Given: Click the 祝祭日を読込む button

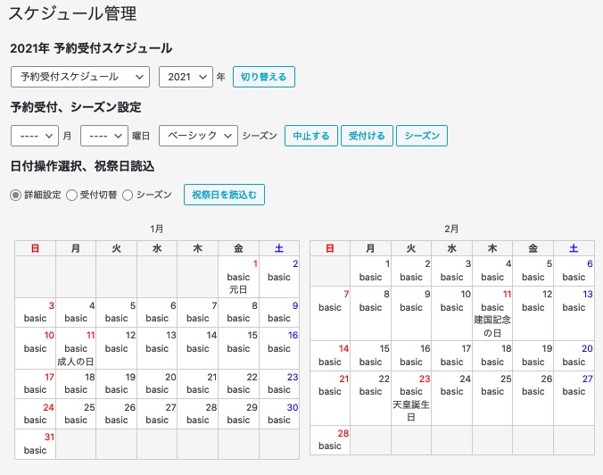Looking at the screenshot, I should pos(224,195).
